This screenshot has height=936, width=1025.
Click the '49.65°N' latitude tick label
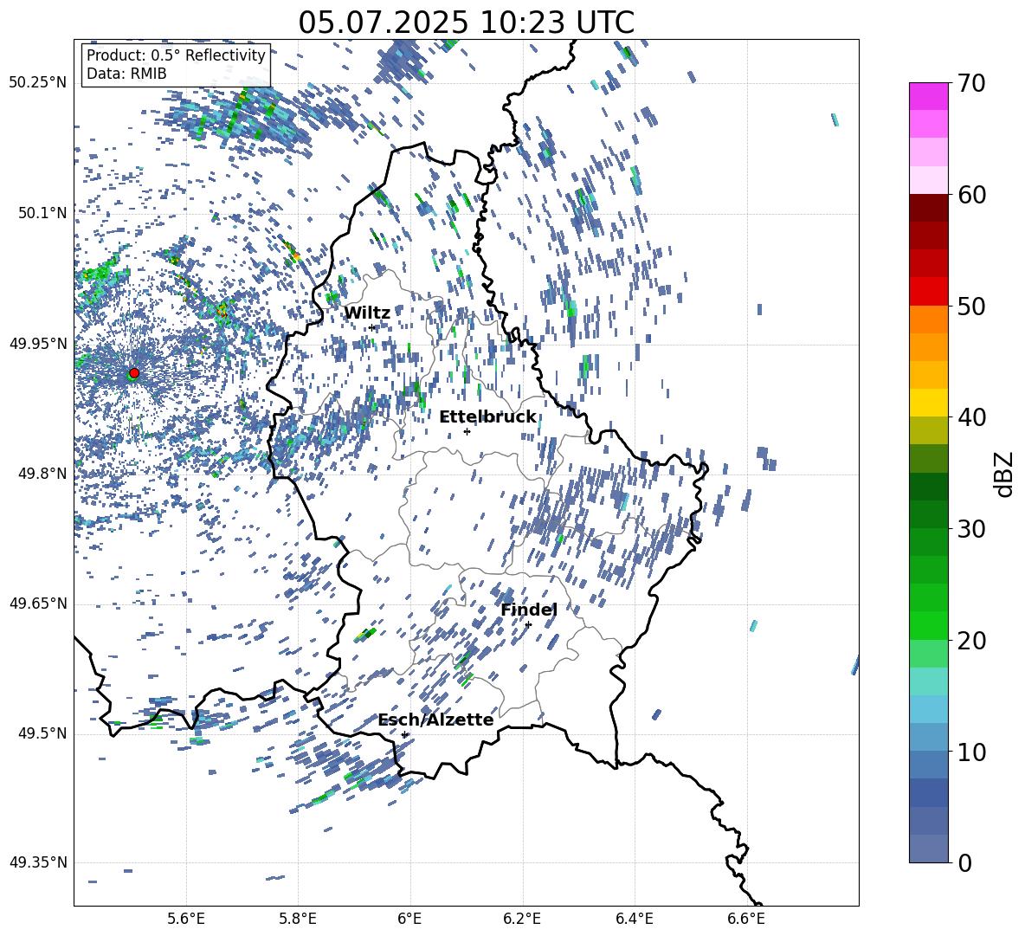point(38,604)
